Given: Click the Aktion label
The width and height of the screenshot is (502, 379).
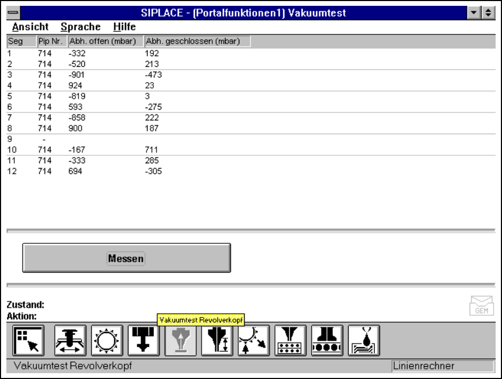Looking at the screenshot, I should click(22, 316).
